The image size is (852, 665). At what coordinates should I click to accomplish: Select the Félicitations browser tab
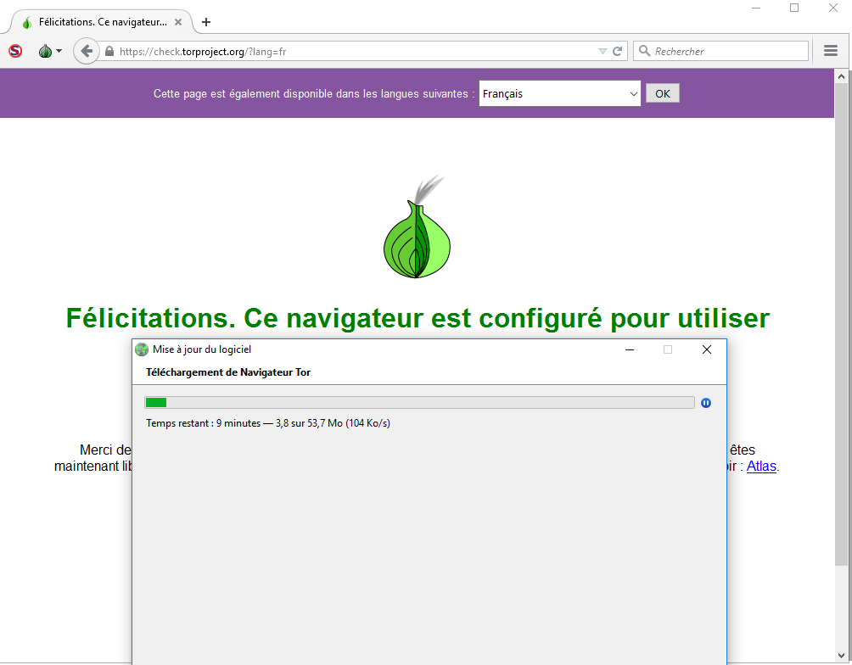point(102,22)
